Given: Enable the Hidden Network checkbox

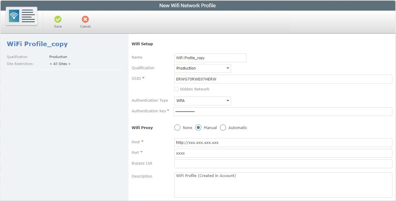Looking at the screenshot, I should [176, 89].
